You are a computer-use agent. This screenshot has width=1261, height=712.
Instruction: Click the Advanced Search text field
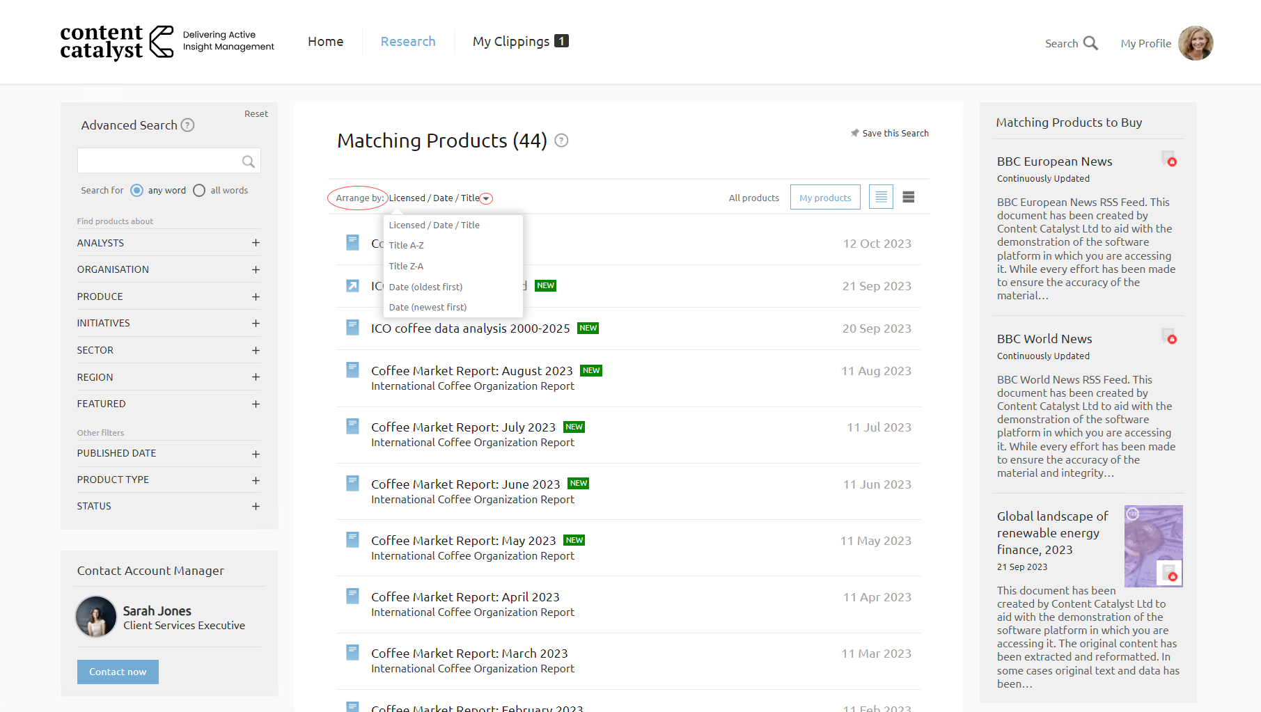pyautogui.click(x=159, y=161)
